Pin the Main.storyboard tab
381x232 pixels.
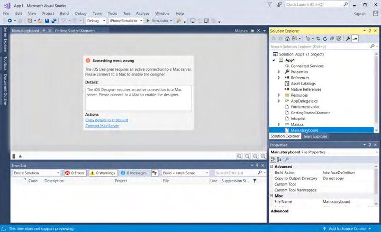(x=44, y=31)
